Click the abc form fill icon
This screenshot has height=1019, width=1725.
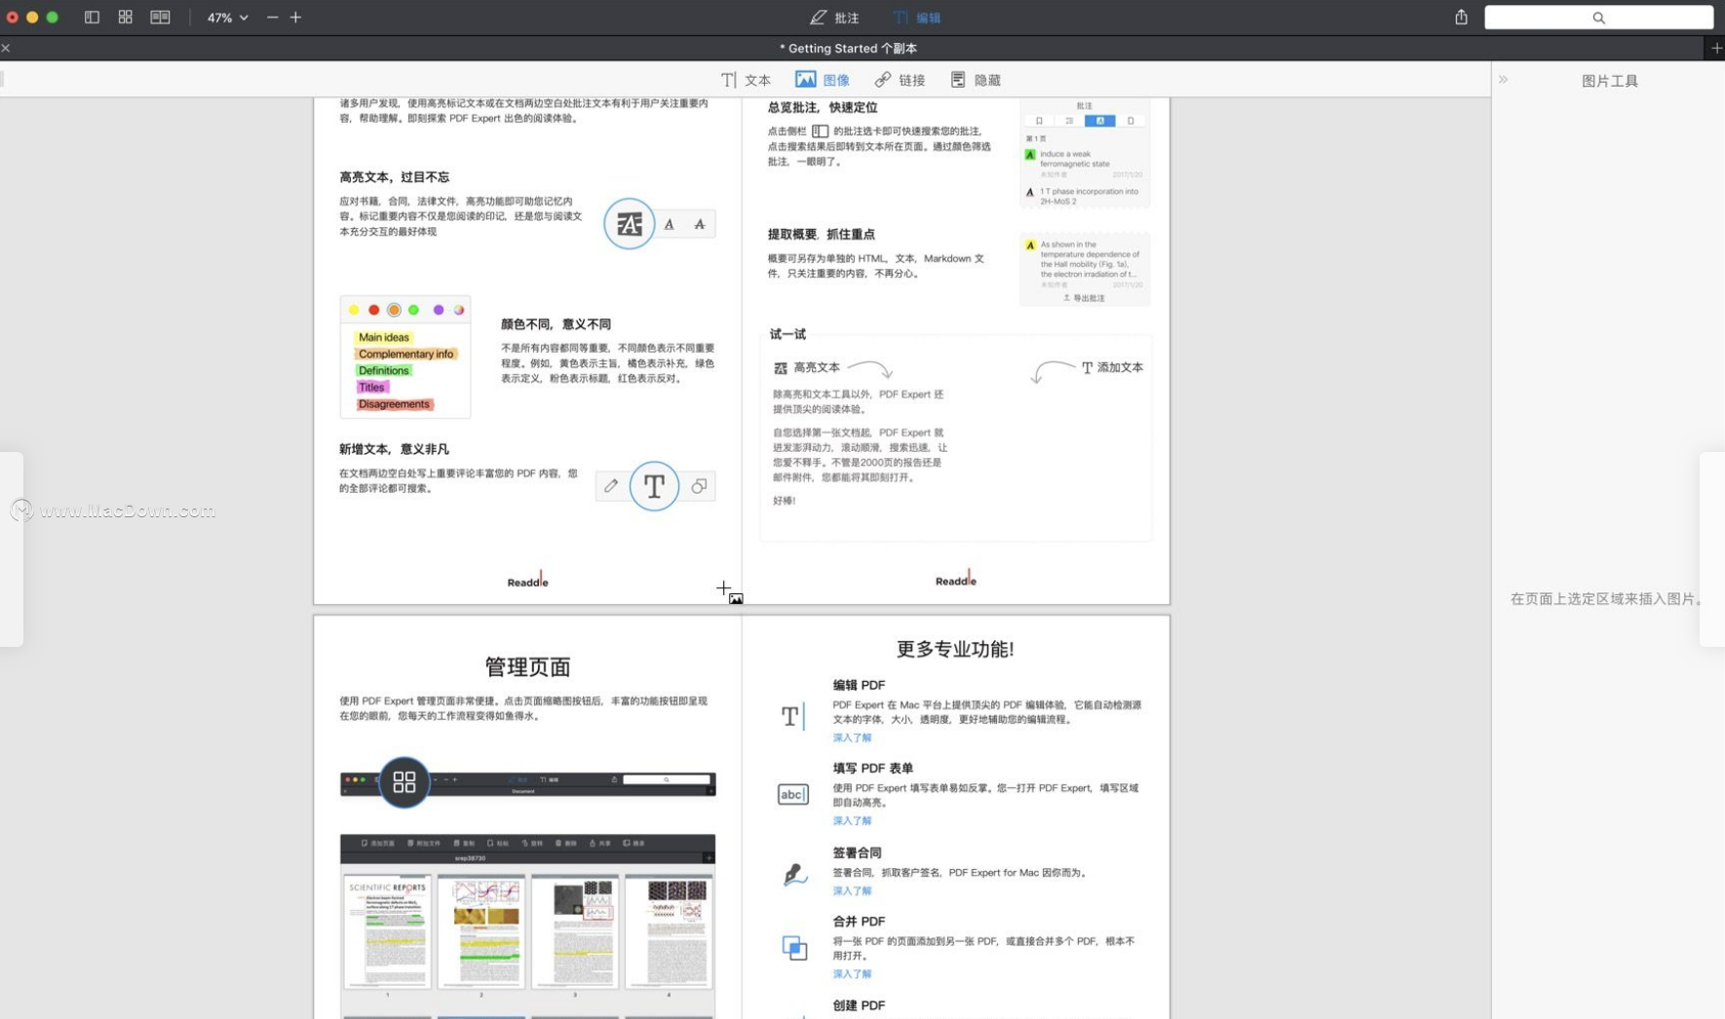click(793, 794)
